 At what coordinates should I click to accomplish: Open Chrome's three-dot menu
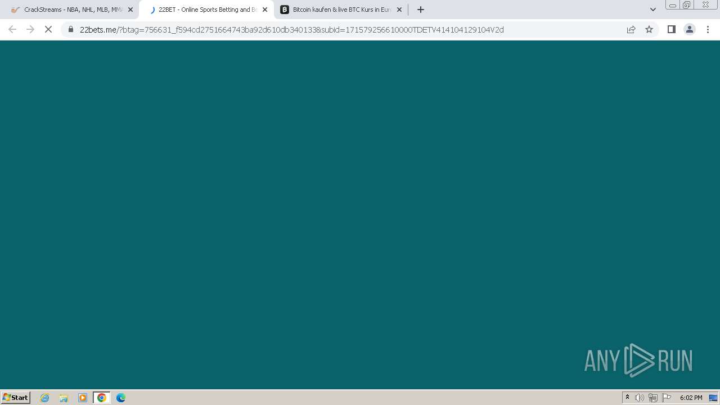click(x=708, y=29)
